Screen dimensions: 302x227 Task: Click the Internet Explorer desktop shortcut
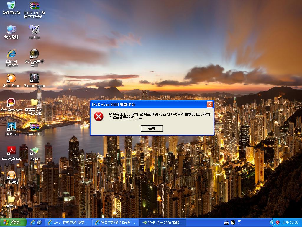(11, 54)
